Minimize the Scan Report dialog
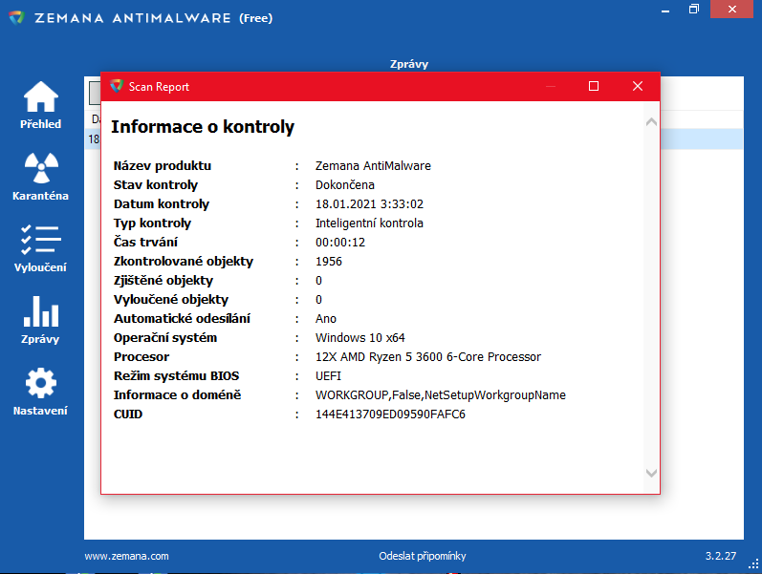 click(x=551, y=86)
